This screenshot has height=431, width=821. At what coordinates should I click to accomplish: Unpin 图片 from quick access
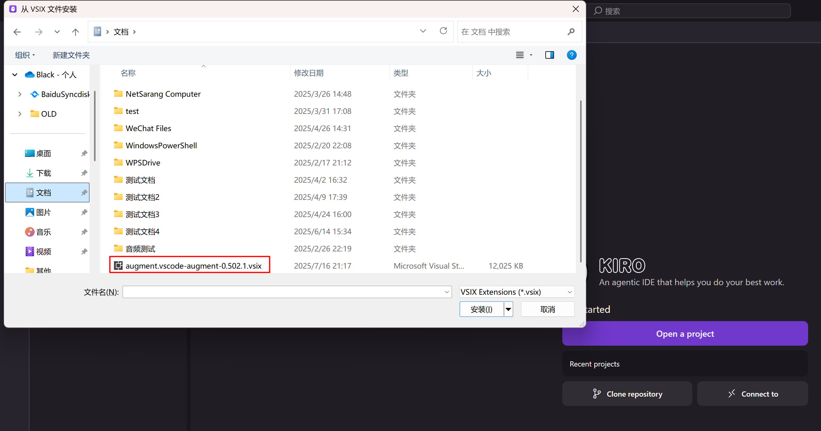coord(84,212)
